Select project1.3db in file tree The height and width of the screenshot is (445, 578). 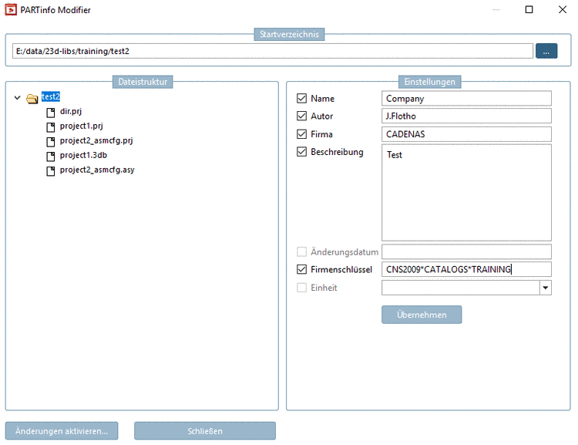point(83,155)
